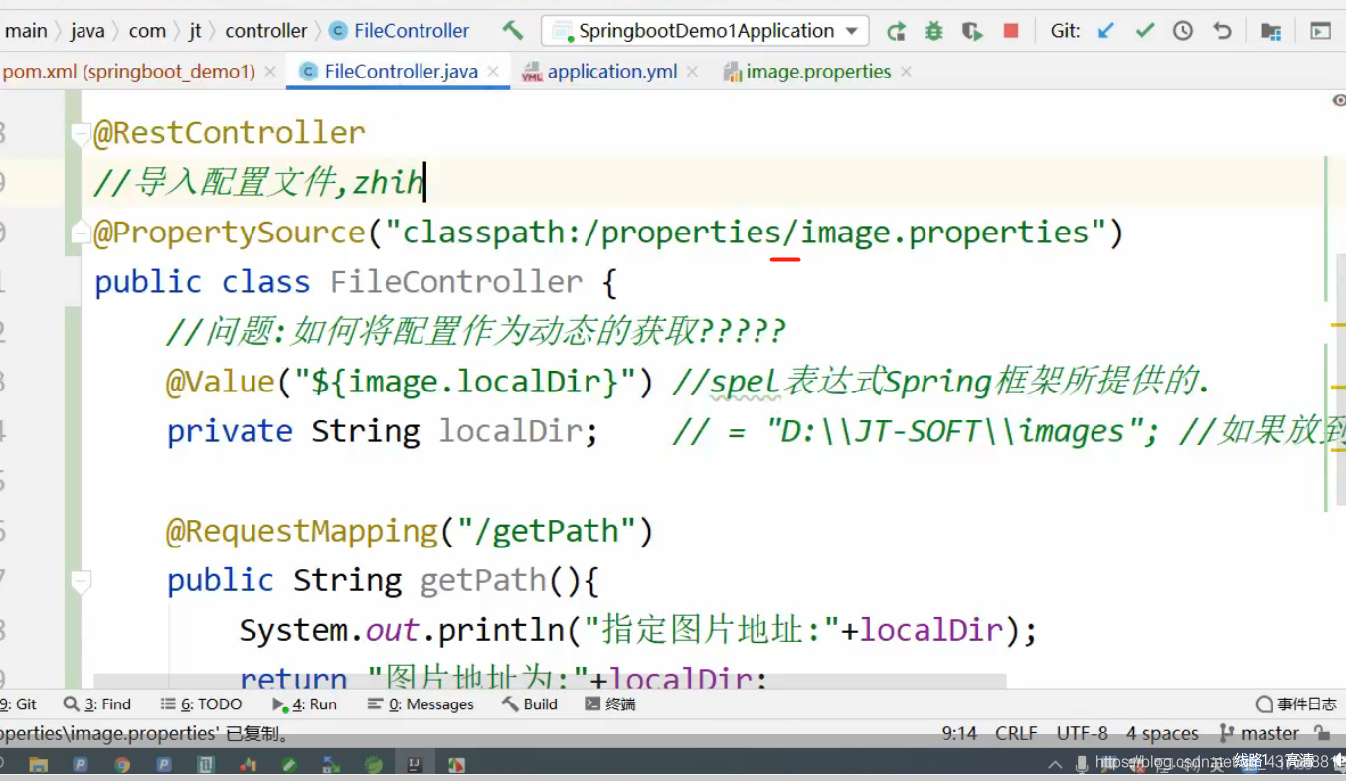Show Git history clock icon

click(x=1182, y=31)
